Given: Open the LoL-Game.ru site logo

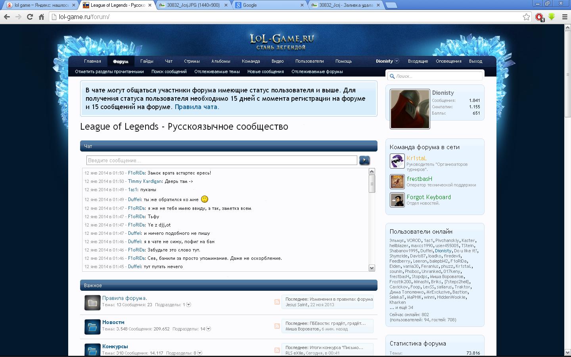Looking at the screenshot, I should 282,42.
